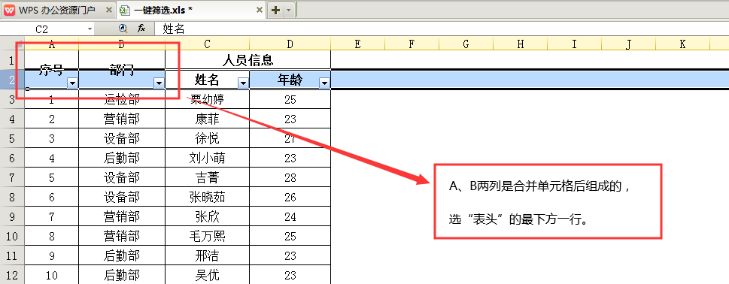729x284 pixels.
Task: Open a new tab with plus button
Action: (x=275, y=11)
